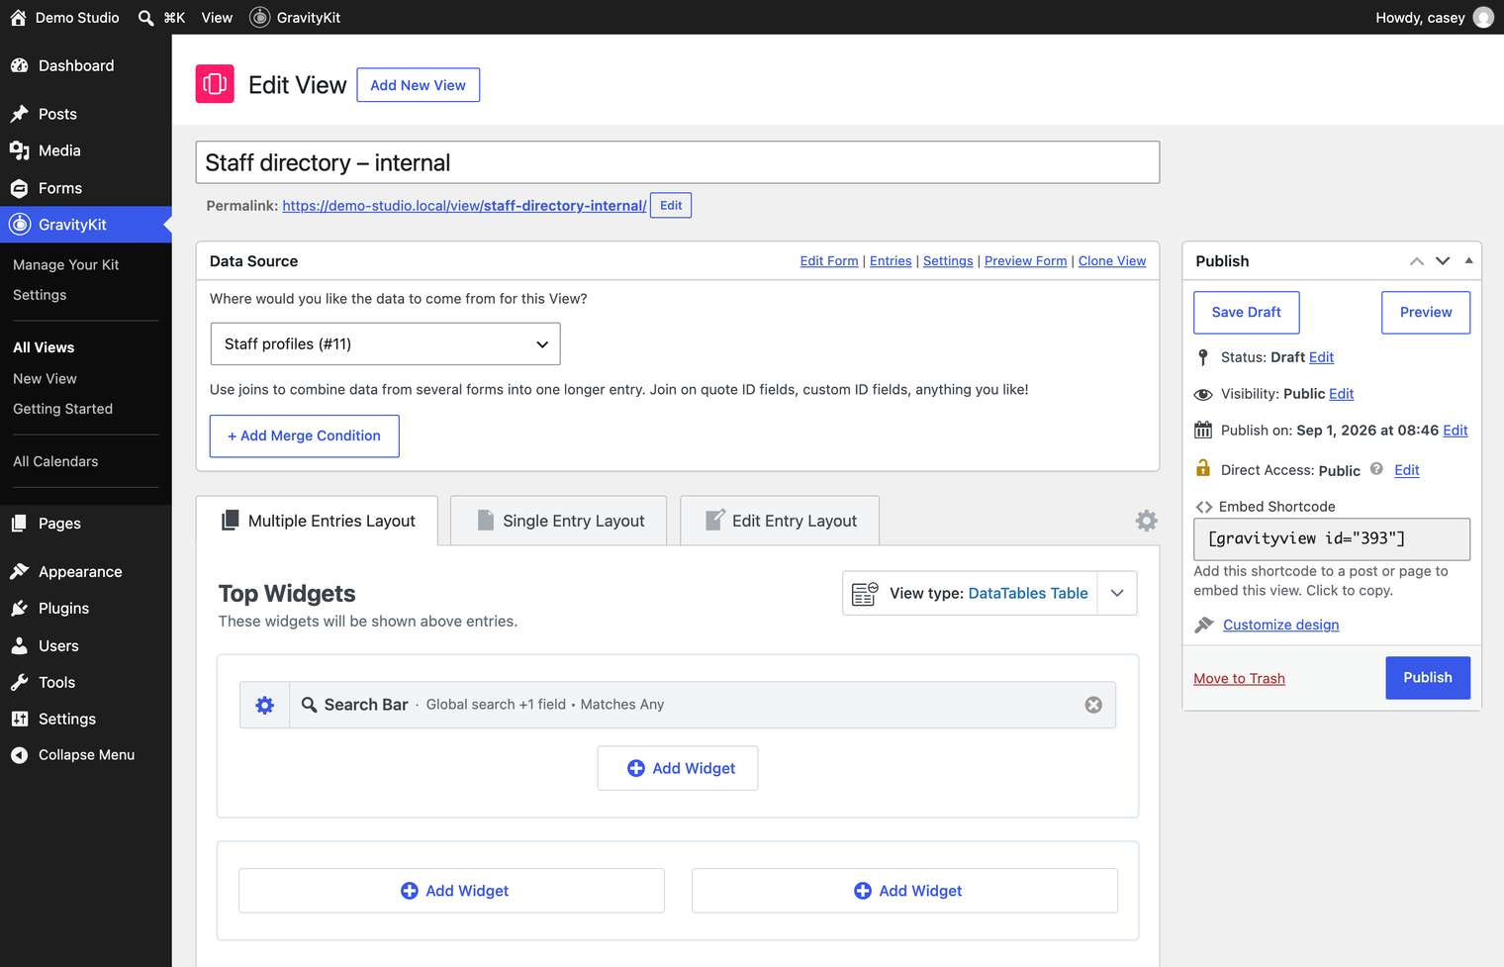Click the Embed Shortcode code brackets icon

click(1203, 507)
